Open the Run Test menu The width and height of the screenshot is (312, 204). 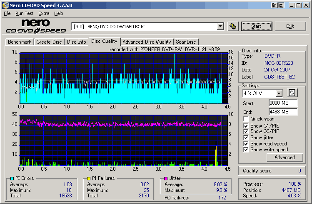[25, 13]
